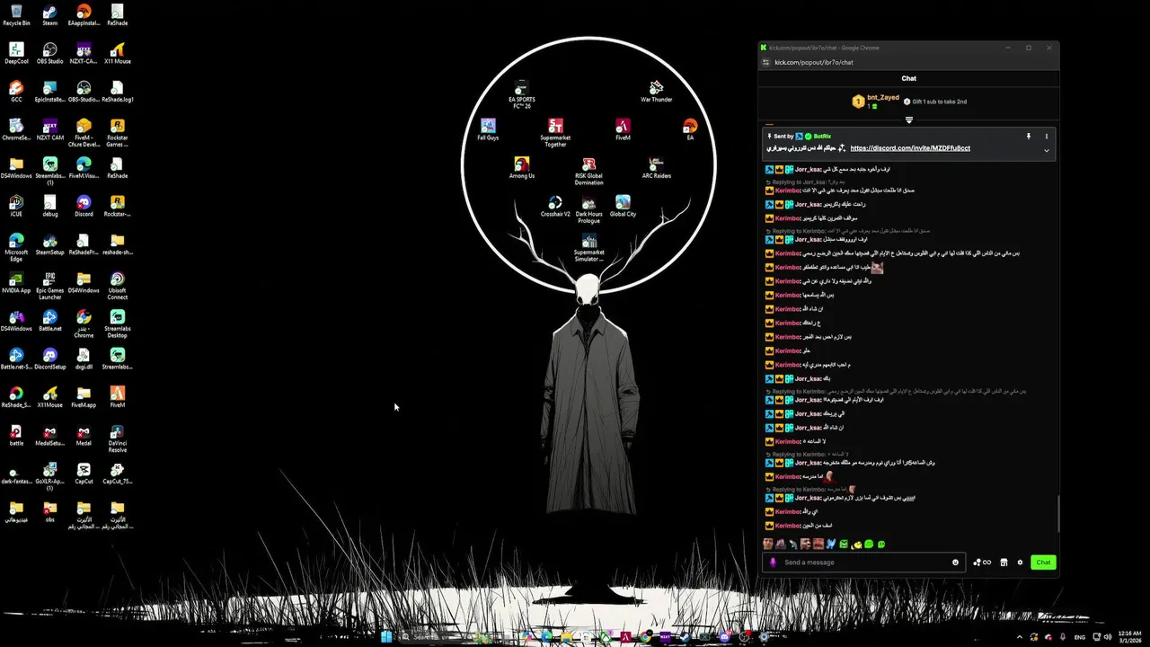Open the Kick shop icon
1150x647 pixels.
tap(1004, 563)
